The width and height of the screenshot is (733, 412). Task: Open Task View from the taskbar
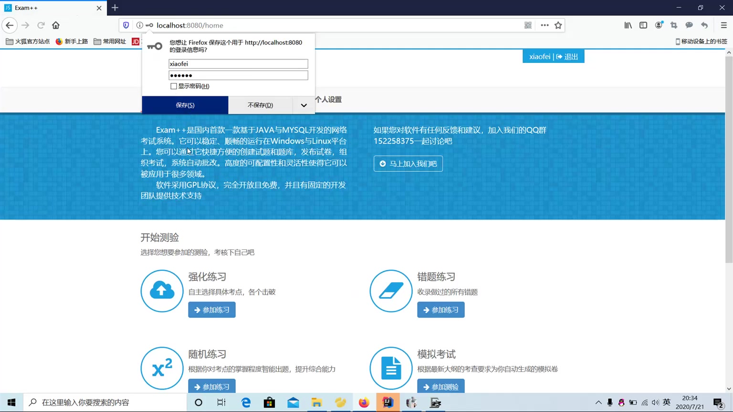coord(221,402)
